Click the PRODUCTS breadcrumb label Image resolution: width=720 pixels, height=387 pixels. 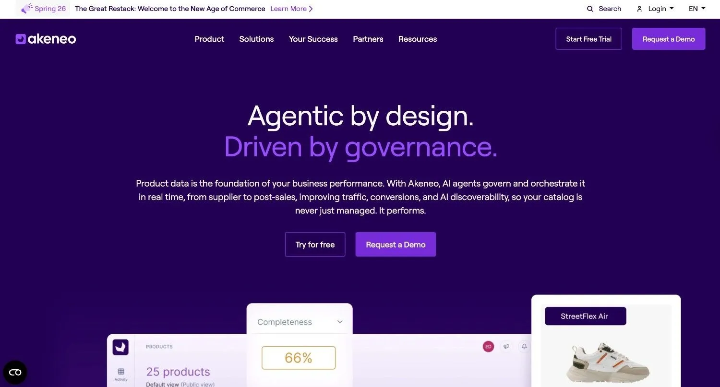click(159, 347)
